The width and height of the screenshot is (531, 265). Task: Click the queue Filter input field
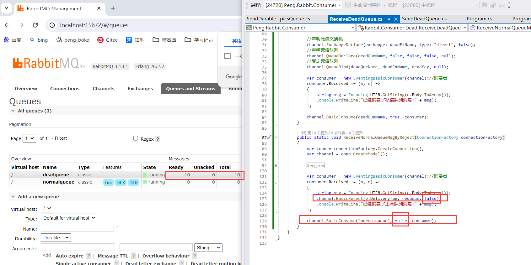99,138
